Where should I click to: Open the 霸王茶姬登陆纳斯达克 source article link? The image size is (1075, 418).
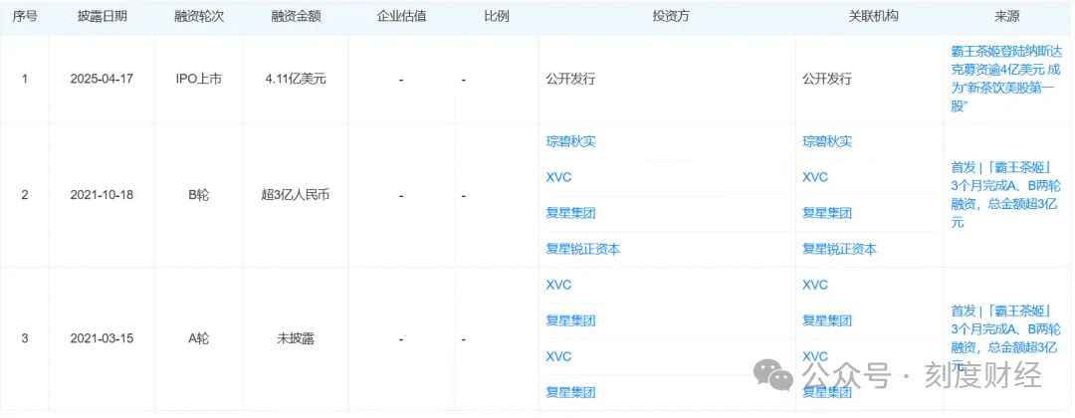coord(1006,79)
